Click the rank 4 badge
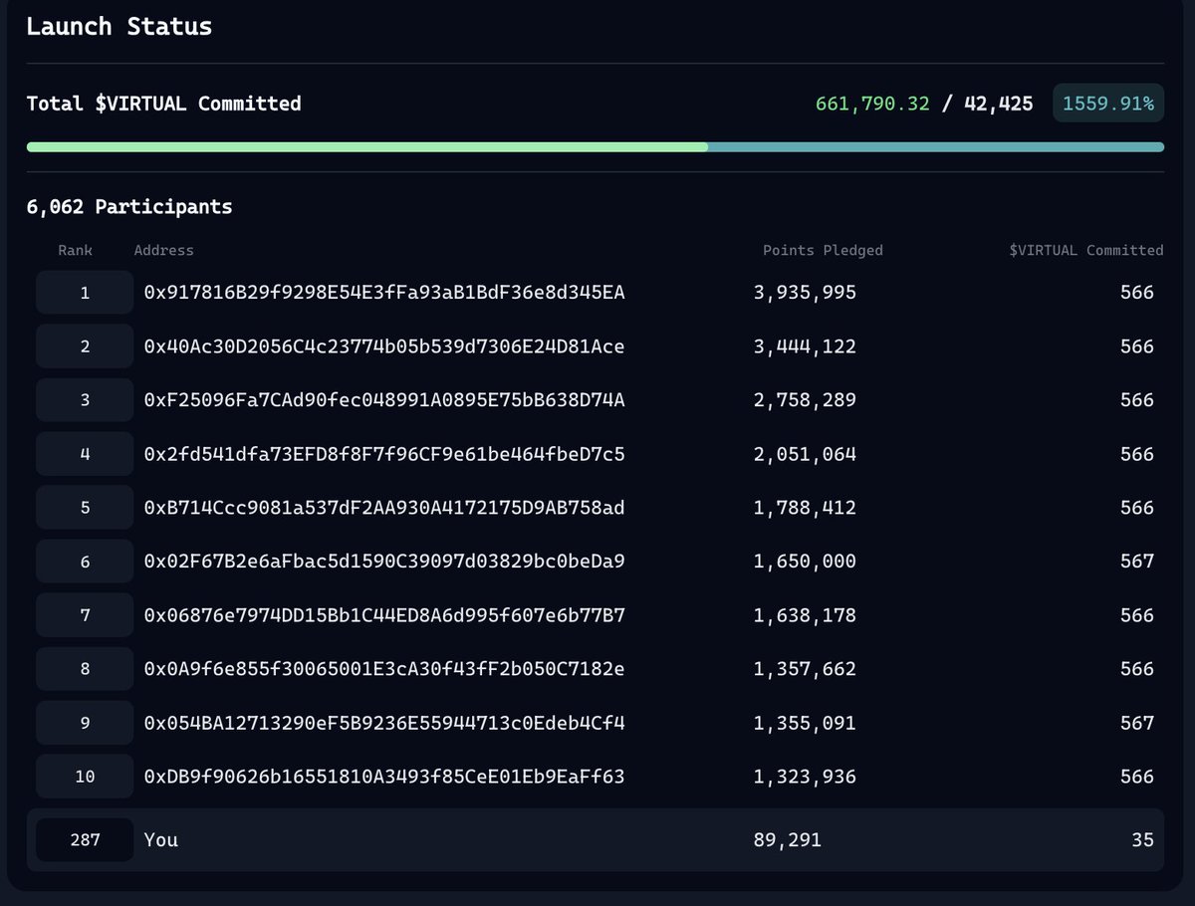Screen dimensions: 1195x906 (x=85, y=454)
